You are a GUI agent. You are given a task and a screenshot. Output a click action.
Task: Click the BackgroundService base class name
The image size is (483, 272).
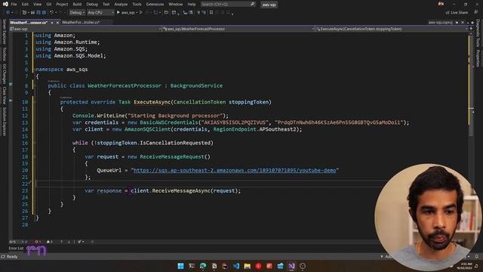pos(196,85)
